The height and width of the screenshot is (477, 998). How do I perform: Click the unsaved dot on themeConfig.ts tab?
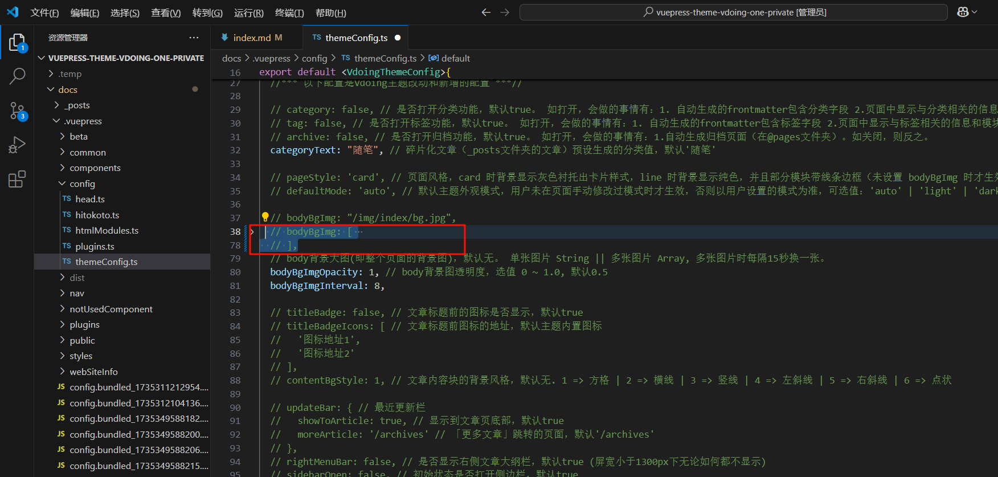pyautogui.click(x=398, y=38)
